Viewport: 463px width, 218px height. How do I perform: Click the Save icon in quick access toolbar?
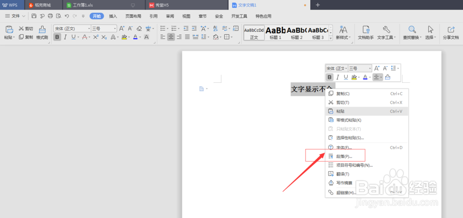pos(34,16)
